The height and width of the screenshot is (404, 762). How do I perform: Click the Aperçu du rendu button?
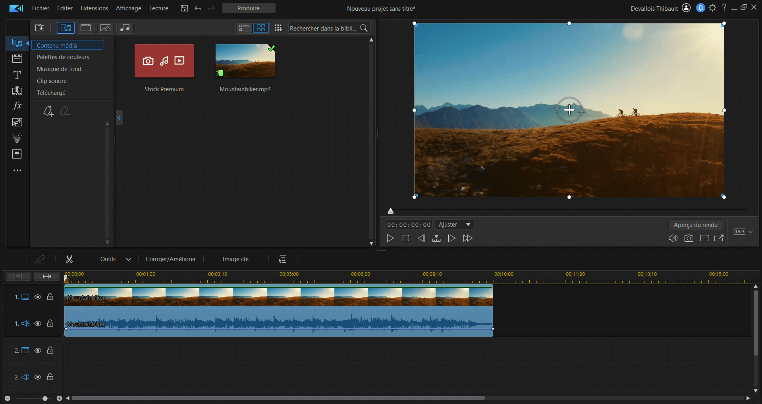click(x=696, y=225)
